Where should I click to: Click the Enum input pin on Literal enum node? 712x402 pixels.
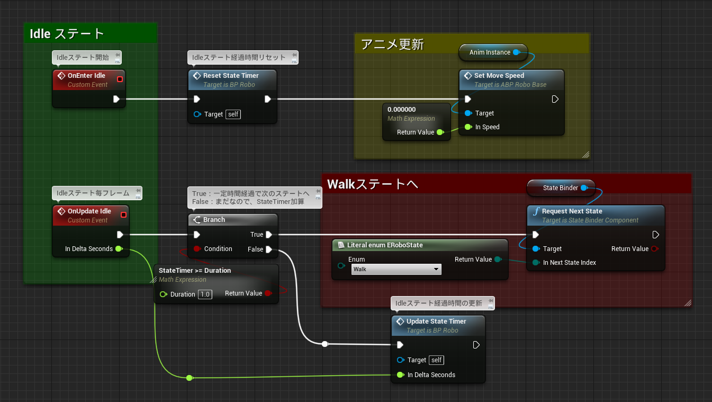click(341, 265)
